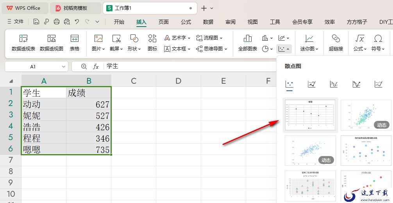Image resolution: width=393 pixels, height=203 pixels.
Task: Expand the Name Box dropdown arrow
Action: (x=63, y=67)
